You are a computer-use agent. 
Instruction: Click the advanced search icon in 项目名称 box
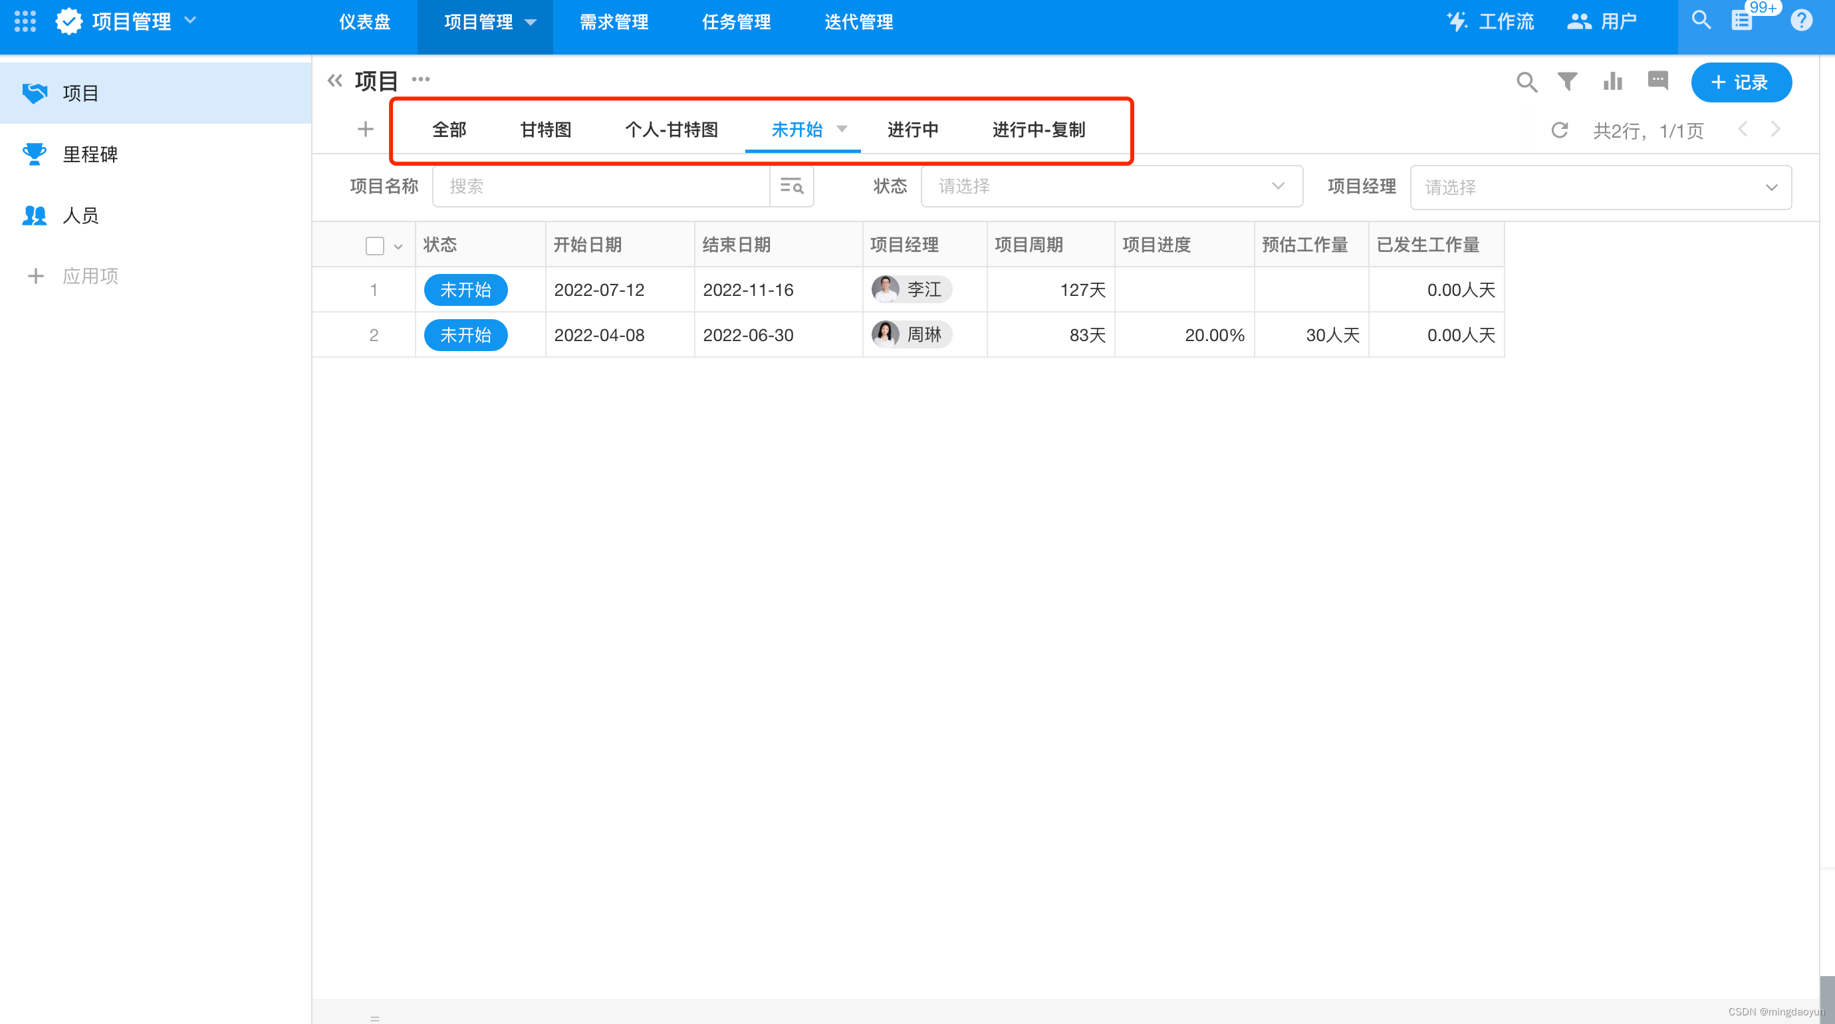pos(791,186)
